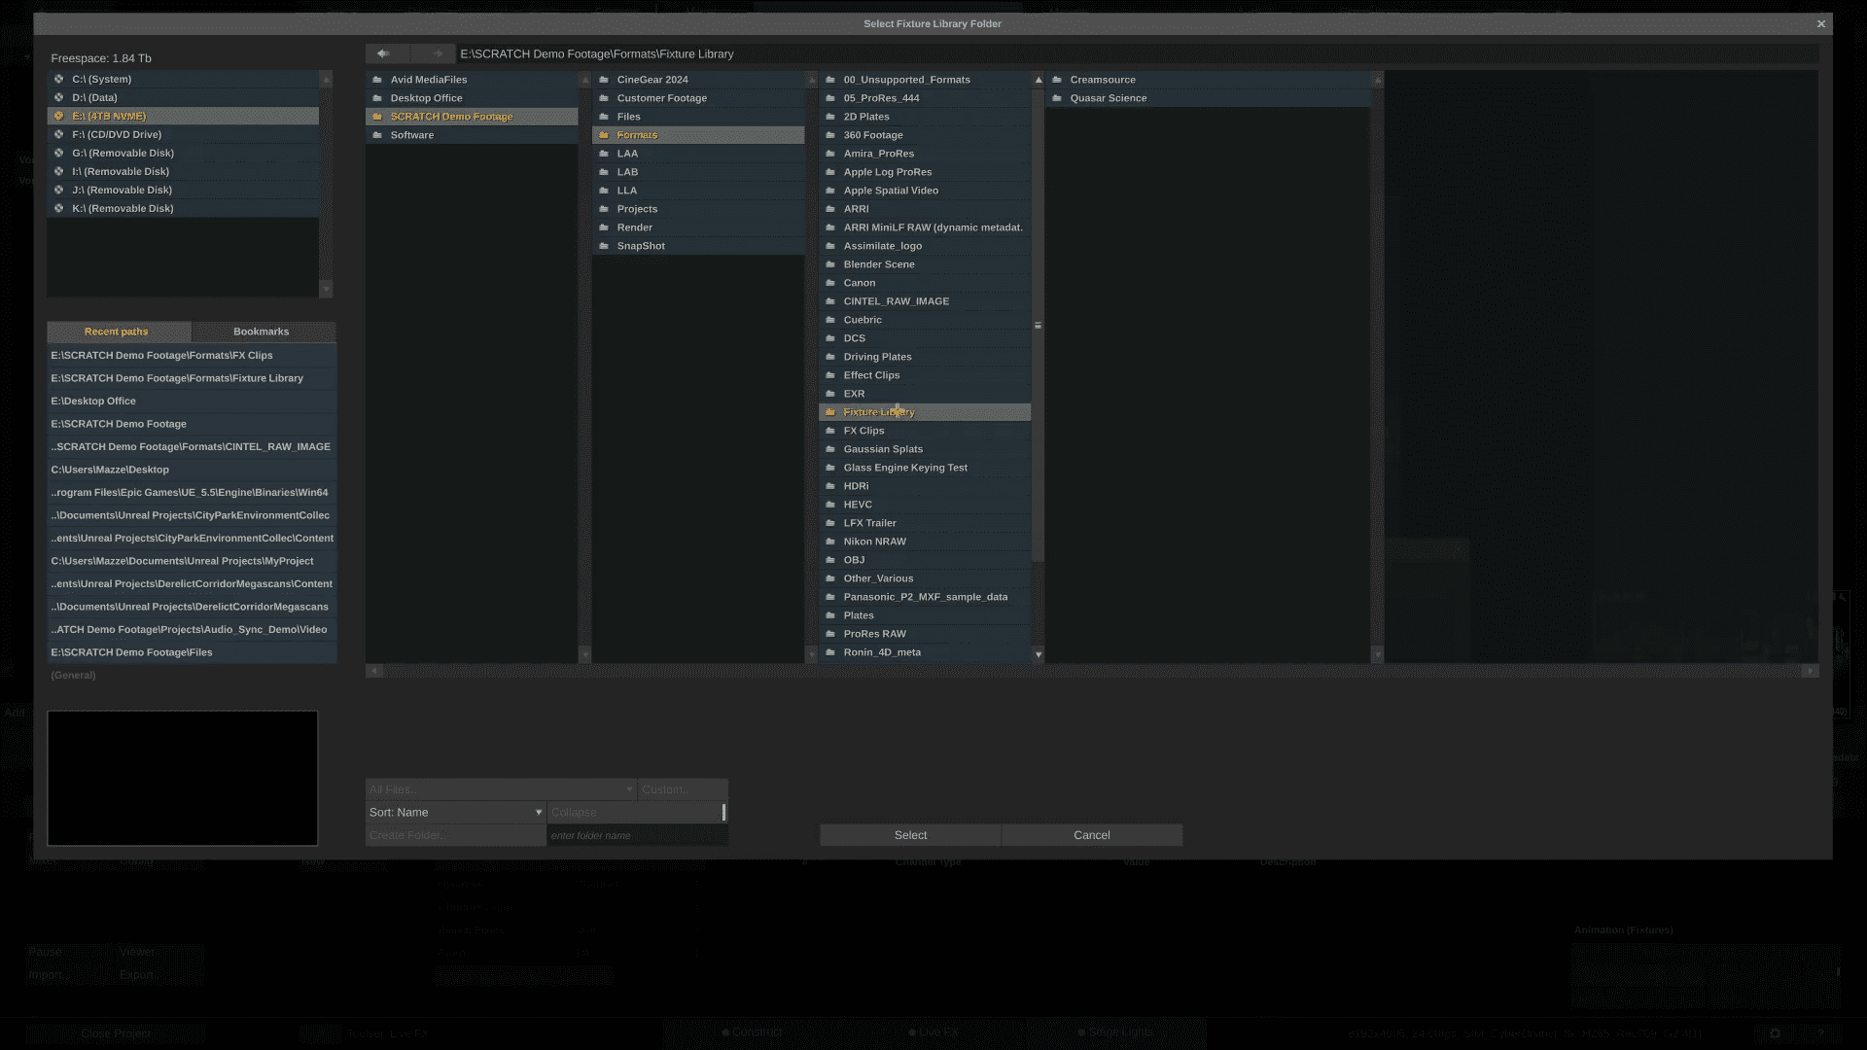Select recent path E:\Desktop Office
The height and width of the screenshot is (1050, 1867).
[192, 401]
